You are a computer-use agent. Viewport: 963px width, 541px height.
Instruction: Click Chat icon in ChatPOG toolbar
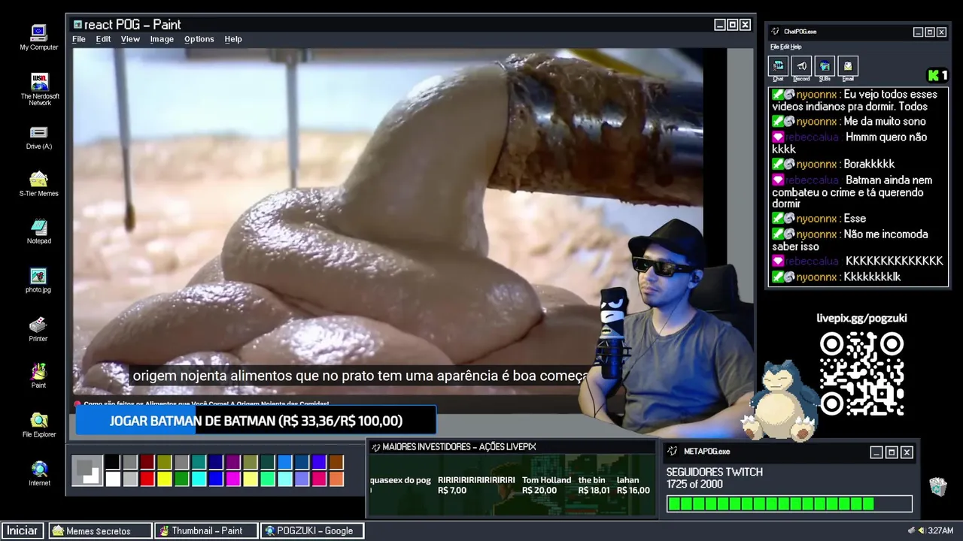778,66
